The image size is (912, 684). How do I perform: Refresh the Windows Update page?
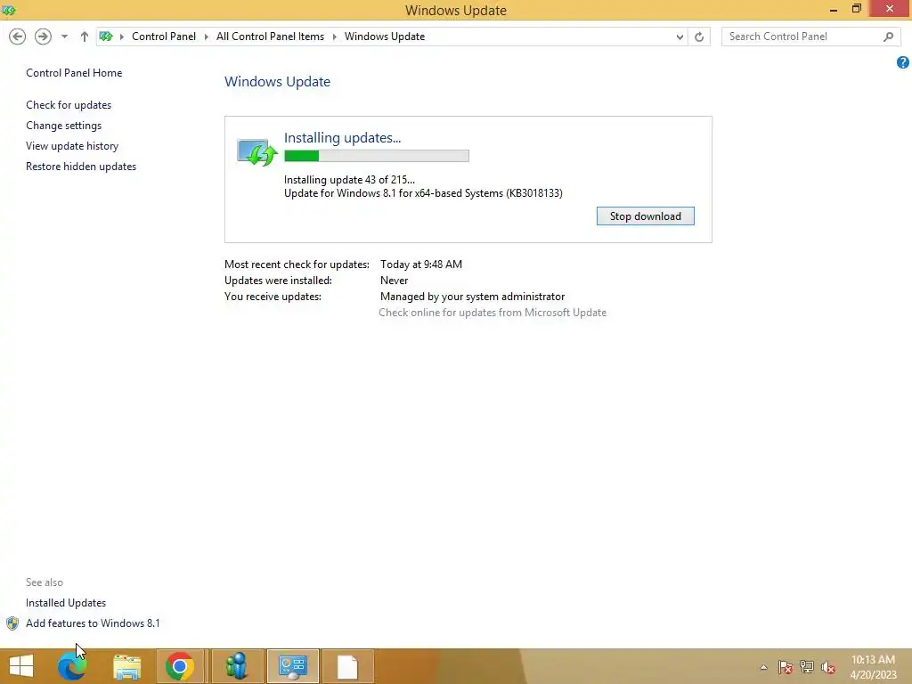coord(699,37)
